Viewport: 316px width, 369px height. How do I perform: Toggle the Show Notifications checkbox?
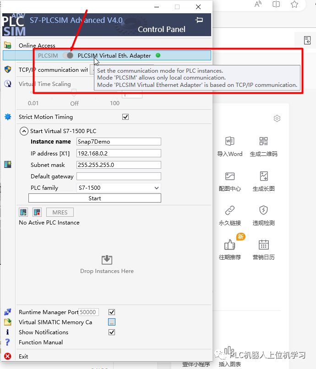click(x=112, y=332)
